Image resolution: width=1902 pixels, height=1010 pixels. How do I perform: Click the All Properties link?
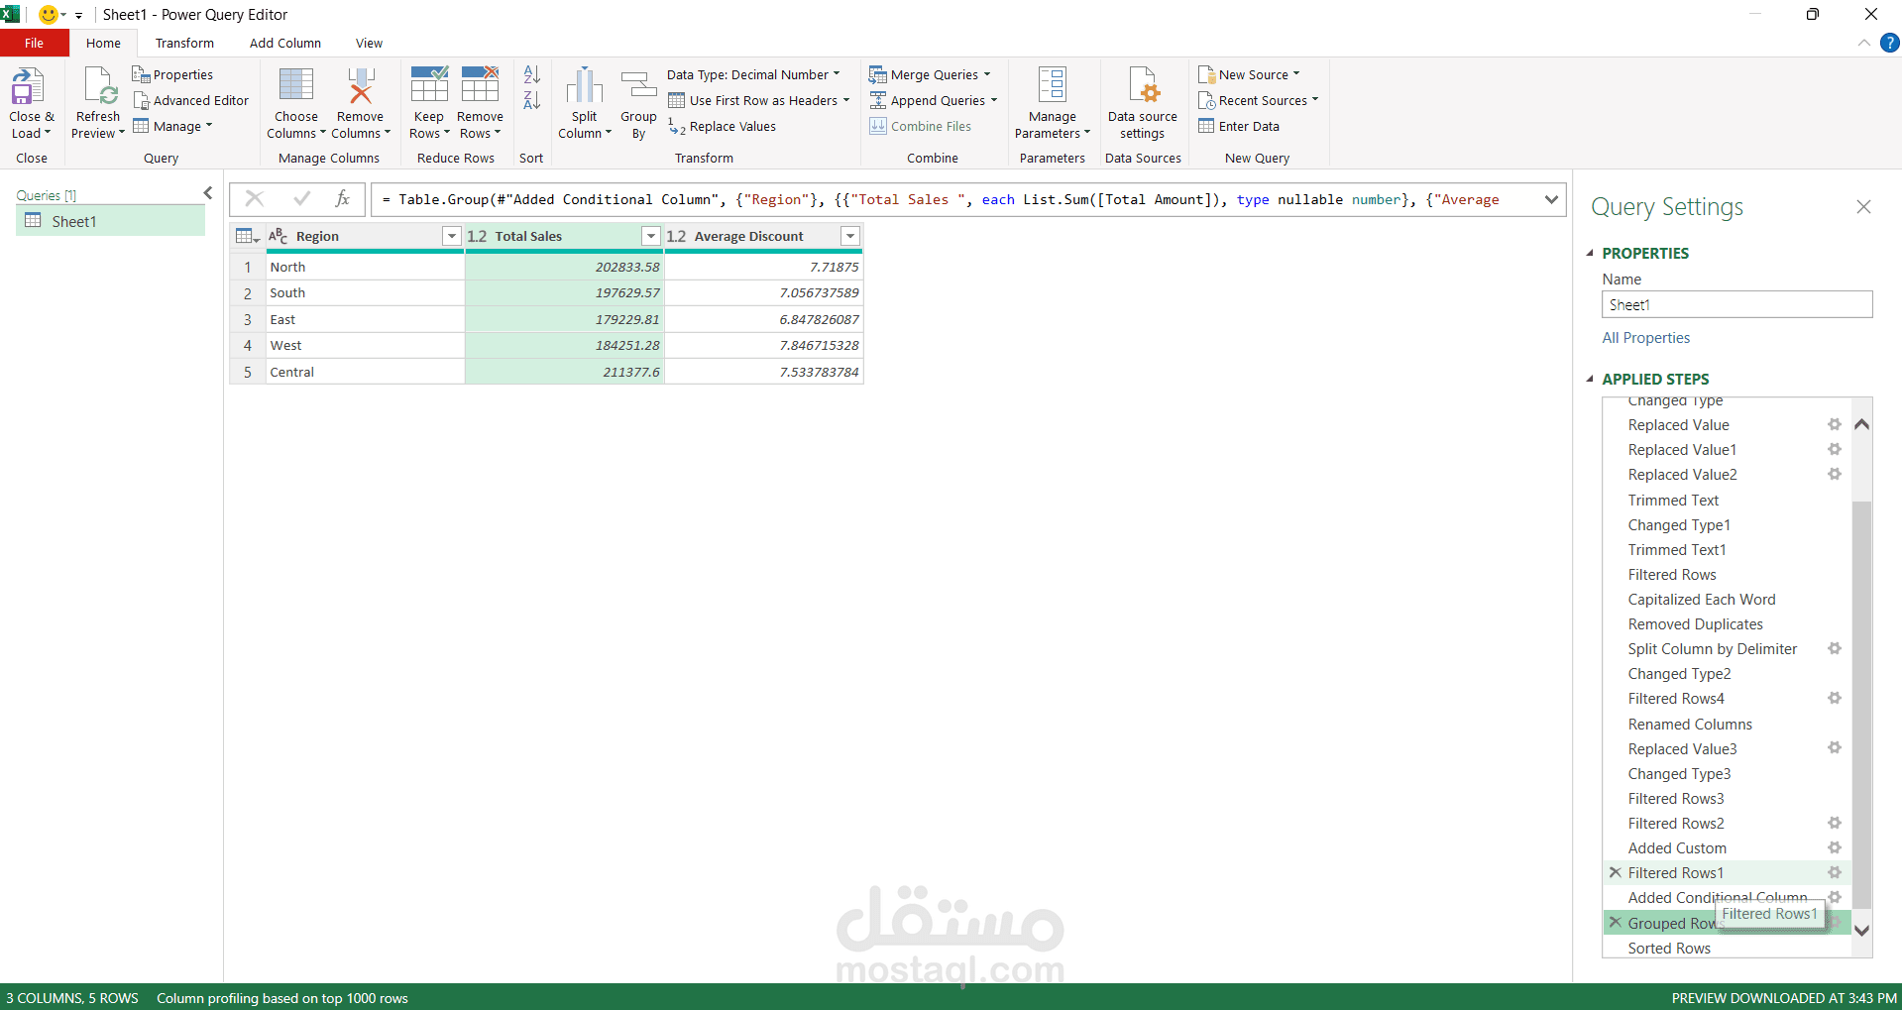tap(1646, 337)
